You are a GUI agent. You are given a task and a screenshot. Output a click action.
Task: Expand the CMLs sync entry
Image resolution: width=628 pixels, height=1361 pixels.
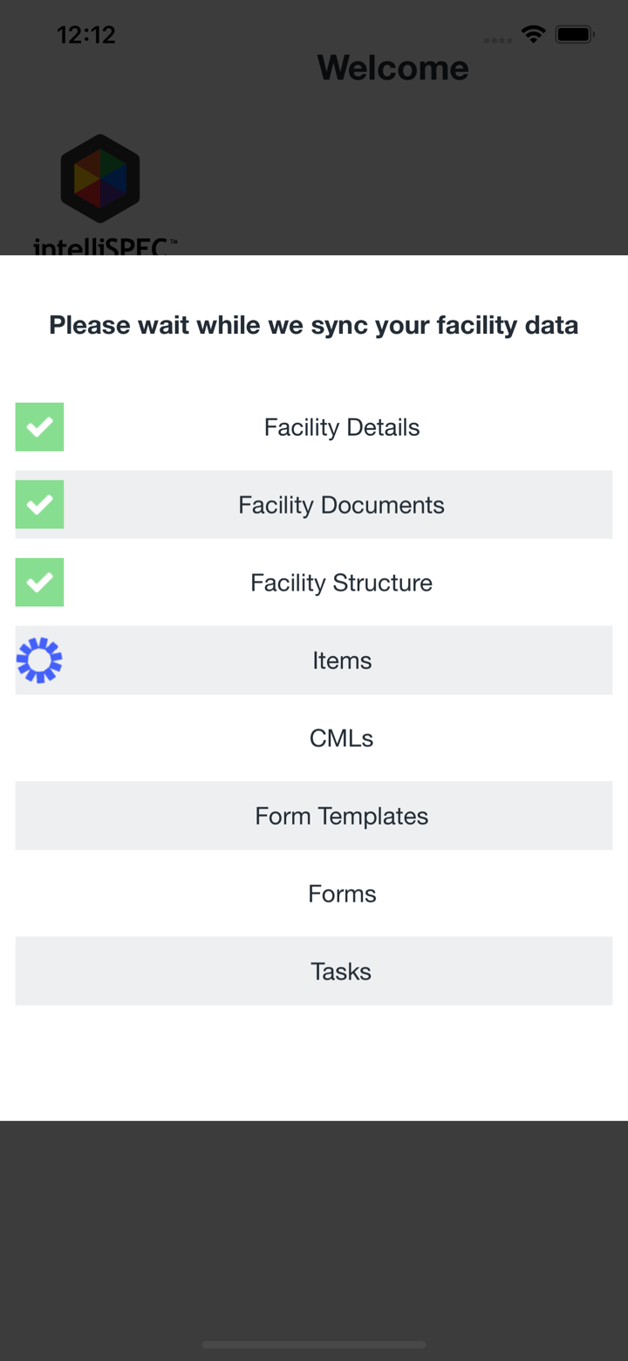pos(342,738)
